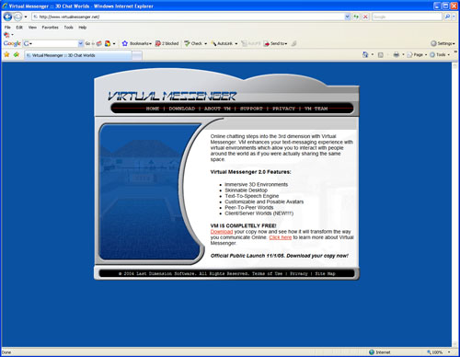Open the Page dropdown menu

[417, 54]
